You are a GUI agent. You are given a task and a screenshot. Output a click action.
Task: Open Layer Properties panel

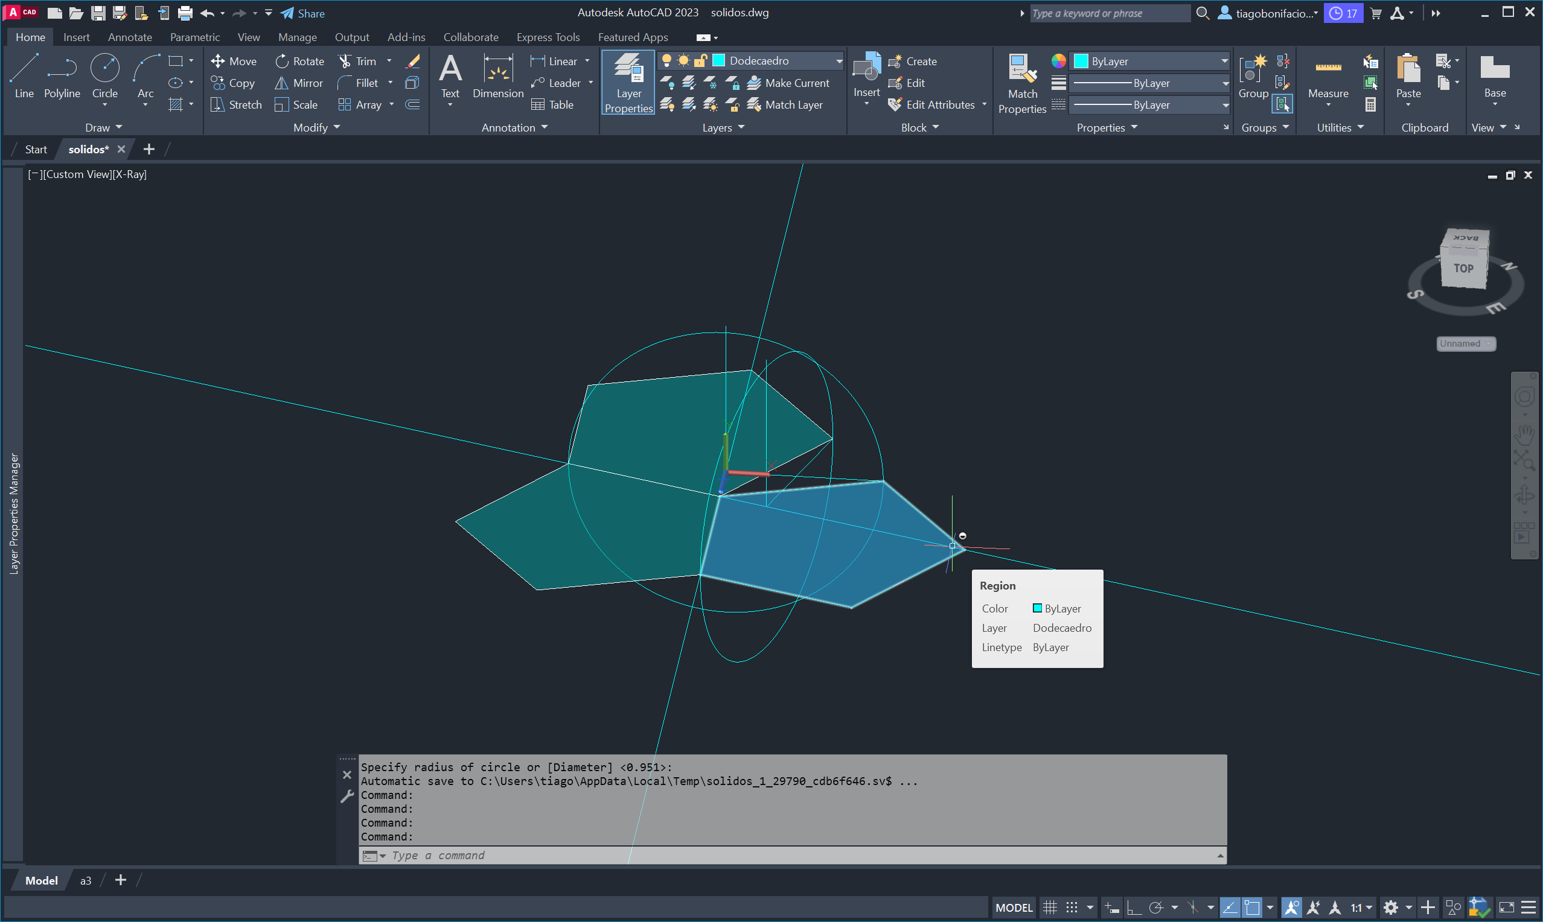click(x=628, y=82)
